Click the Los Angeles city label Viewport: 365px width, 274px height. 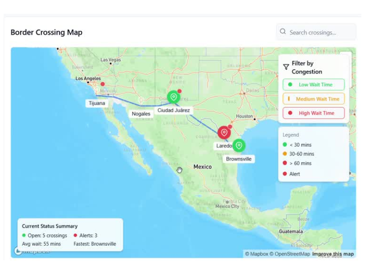click(x=88, y=78)
